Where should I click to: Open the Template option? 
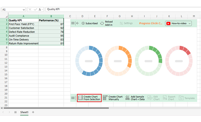[x=187, y=98]
